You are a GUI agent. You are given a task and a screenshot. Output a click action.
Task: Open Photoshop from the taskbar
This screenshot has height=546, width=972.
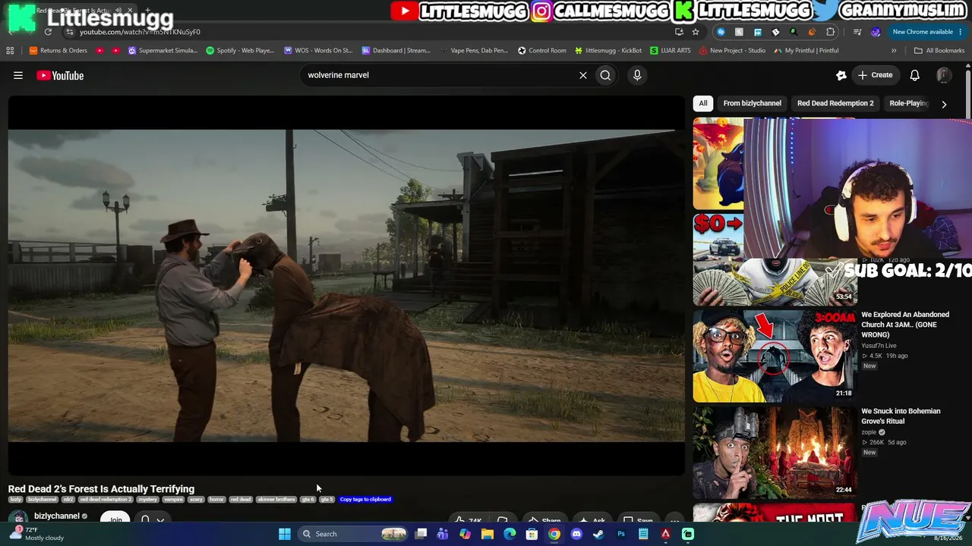[621, 534]
